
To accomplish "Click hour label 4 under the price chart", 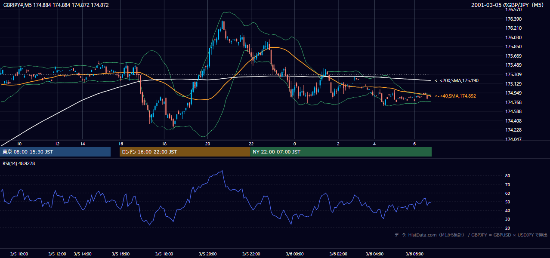I will tap(374, 144).
